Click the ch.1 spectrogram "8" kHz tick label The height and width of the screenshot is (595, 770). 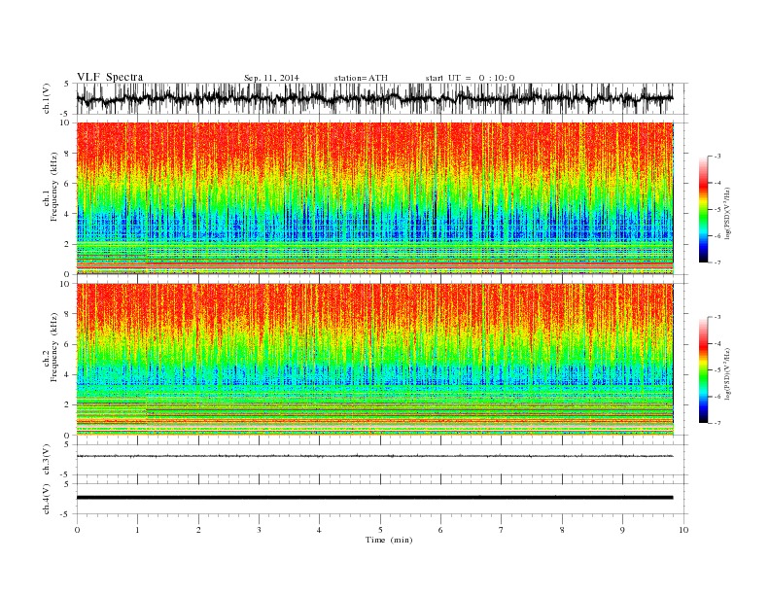pyautogui.click(x=68, y=153)
